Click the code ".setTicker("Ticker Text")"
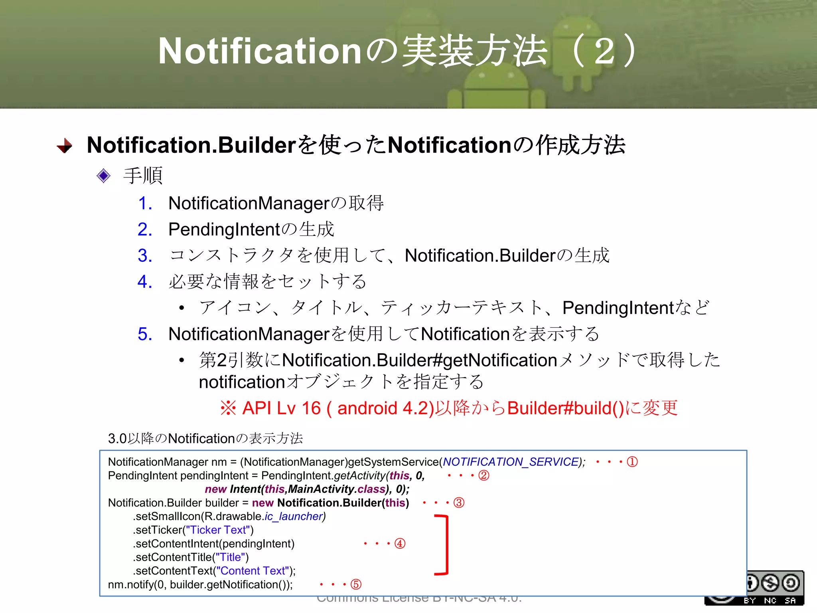The image size is (817, 613). pyautogui.click(x=193, y=530)
